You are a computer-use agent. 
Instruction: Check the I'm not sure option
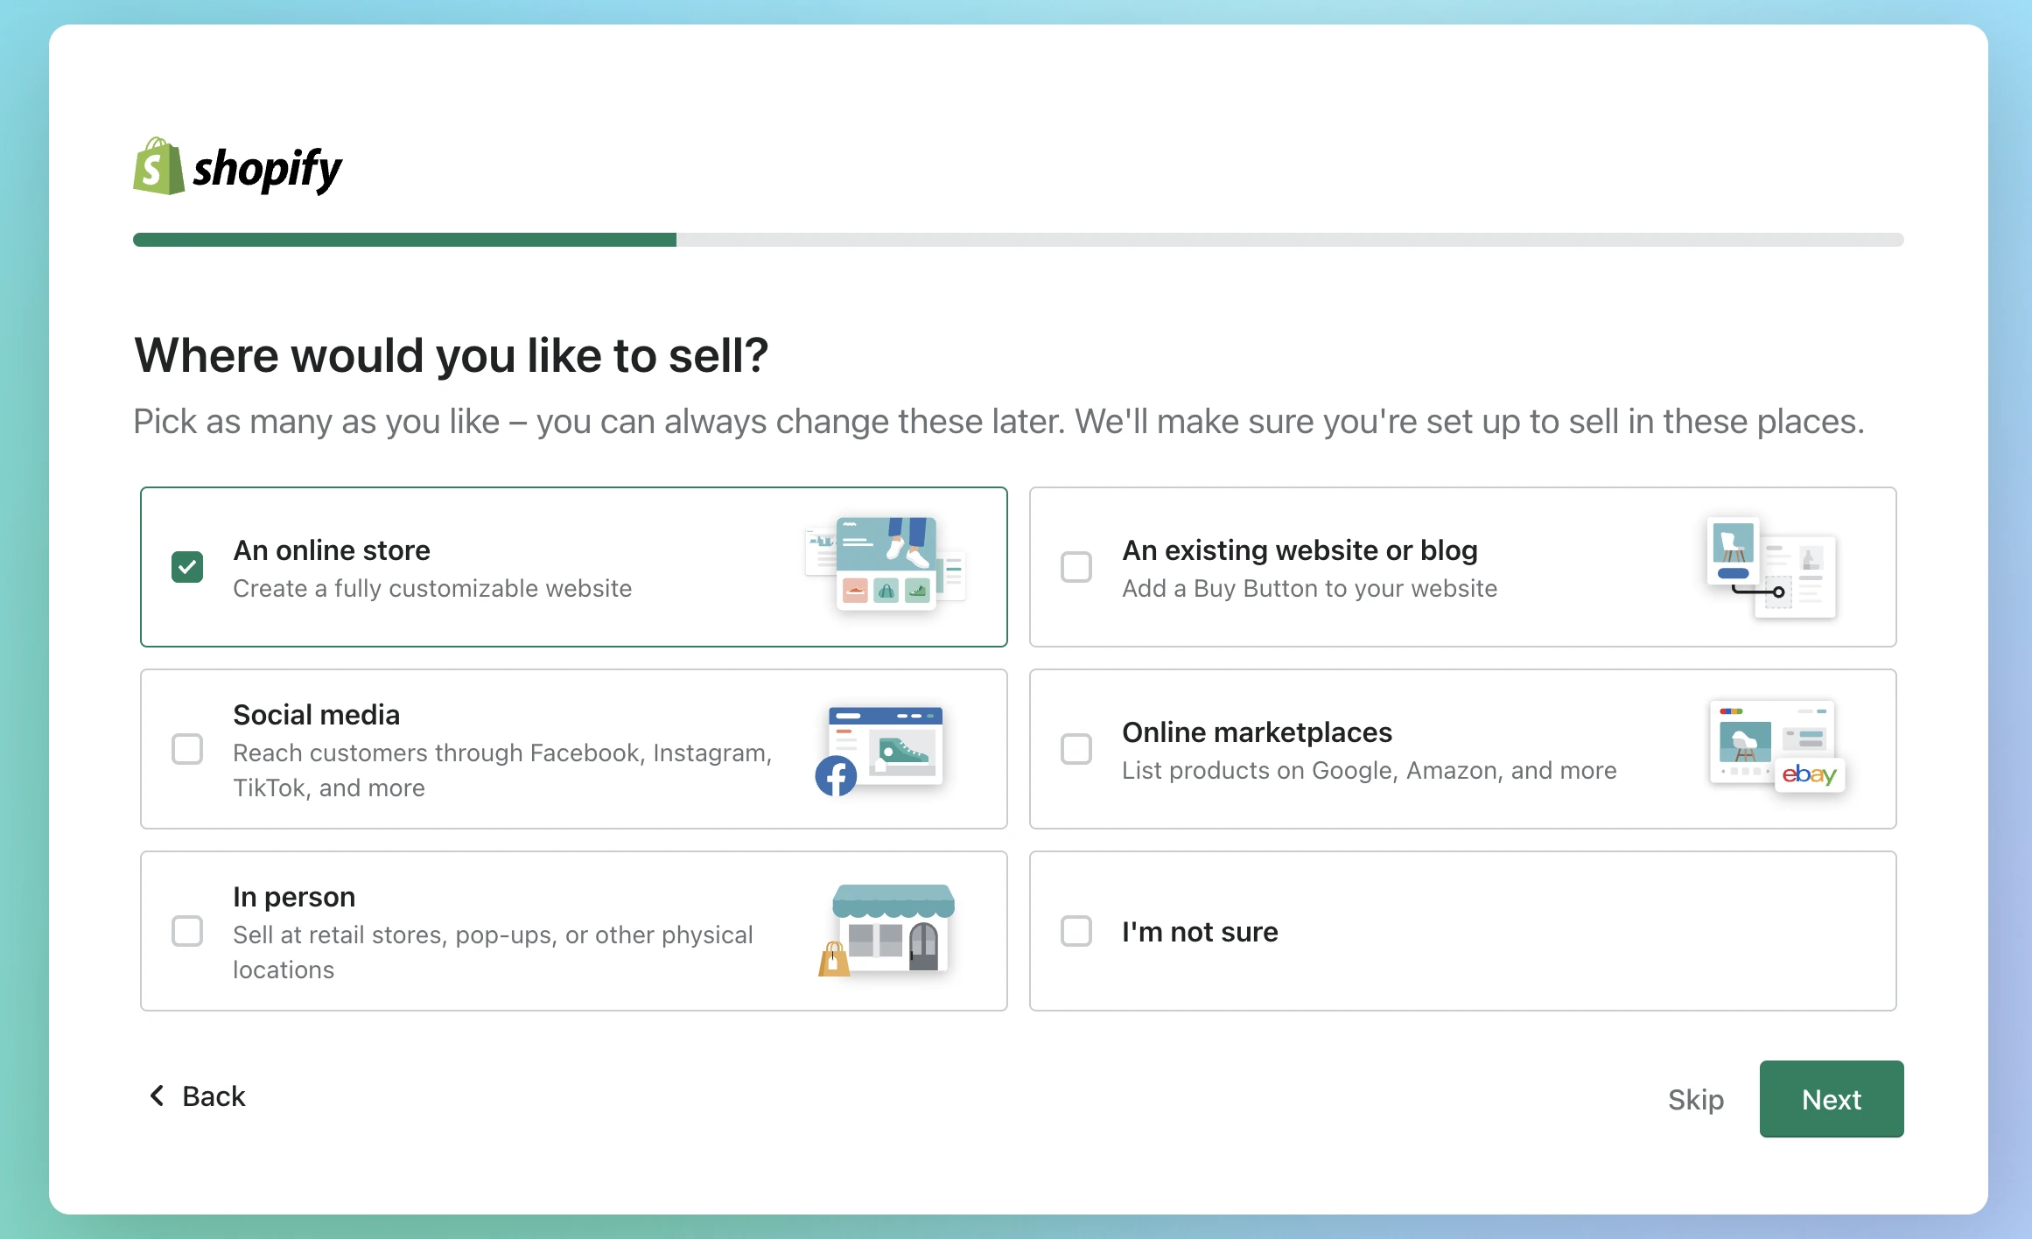[x=1076, y=931]
